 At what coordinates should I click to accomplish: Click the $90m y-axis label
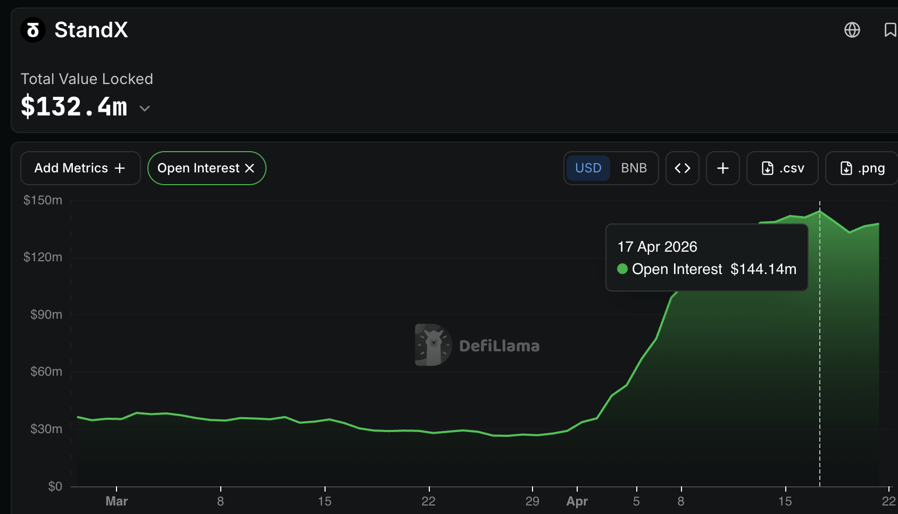point(46,314)
